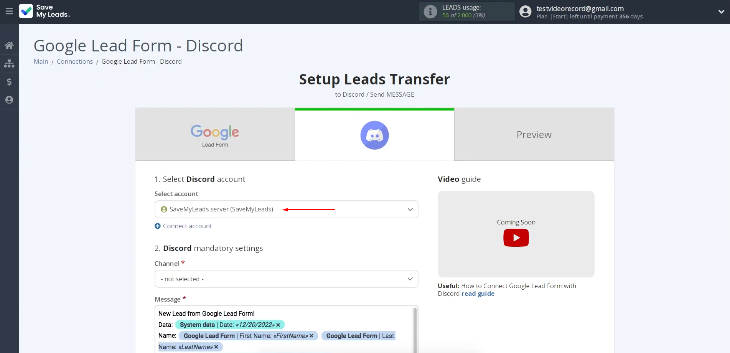Image resolution: width=730 pixels, height=353 pixels.
Task: Open the hamburger menu icon
Action: pos(9,12)
